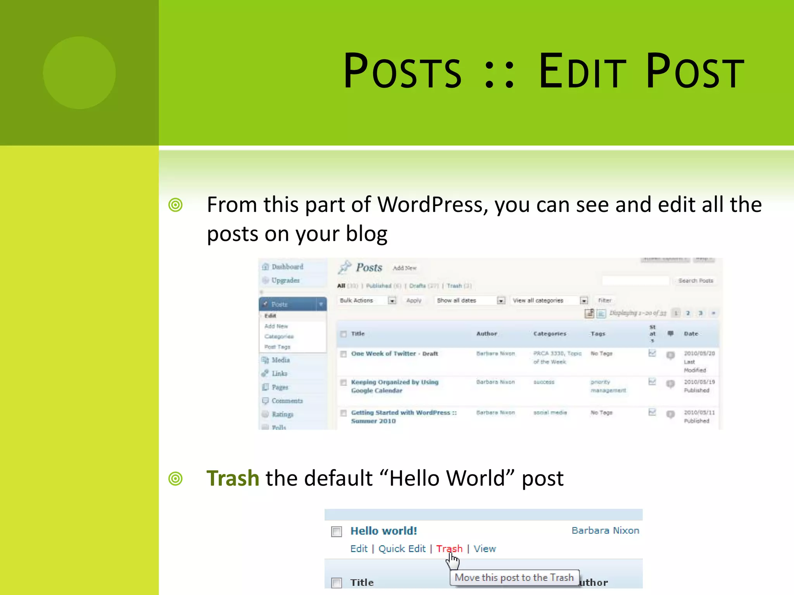This screenshot has height=595, width=794.
Task: Click the large Posts pushpin heading icon
Action: 345,267
